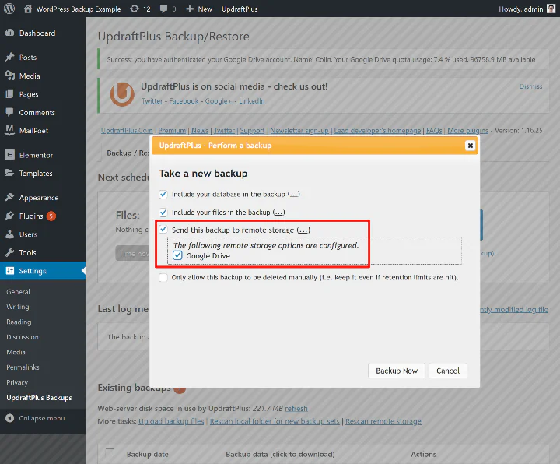Click the WordPress logo icon
Viewport: 560px width, 464px height.
[9, 9]
